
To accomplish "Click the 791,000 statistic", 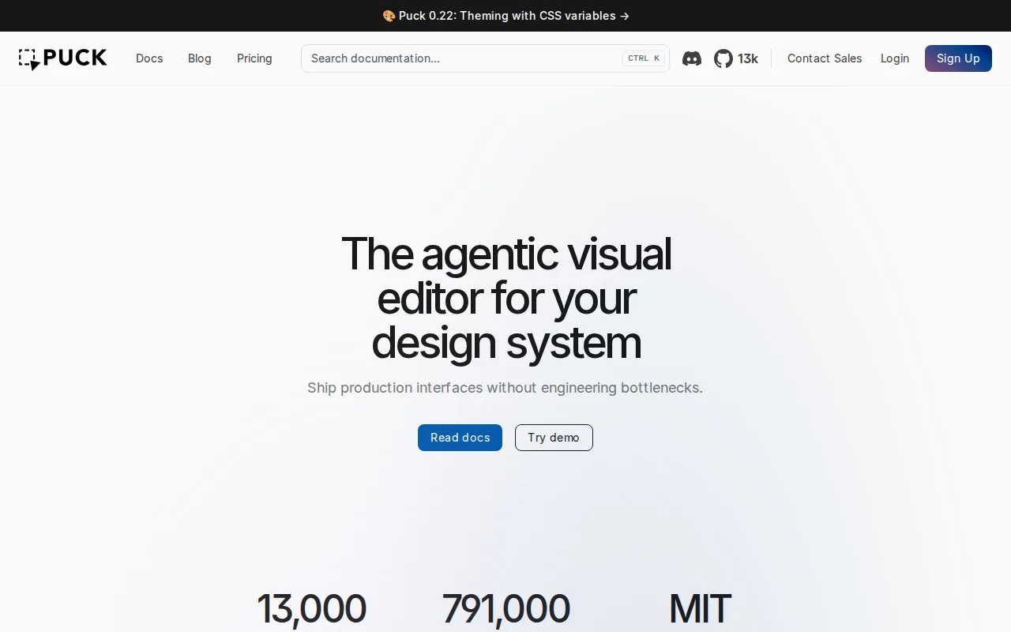I will (505, 609).
